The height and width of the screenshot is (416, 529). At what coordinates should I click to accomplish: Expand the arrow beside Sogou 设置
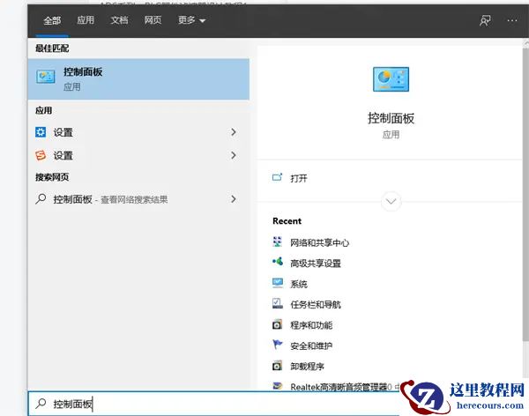234,155
